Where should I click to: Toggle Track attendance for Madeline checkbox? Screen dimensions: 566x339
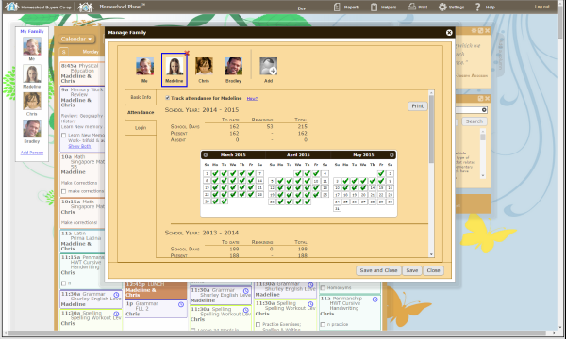168,98
